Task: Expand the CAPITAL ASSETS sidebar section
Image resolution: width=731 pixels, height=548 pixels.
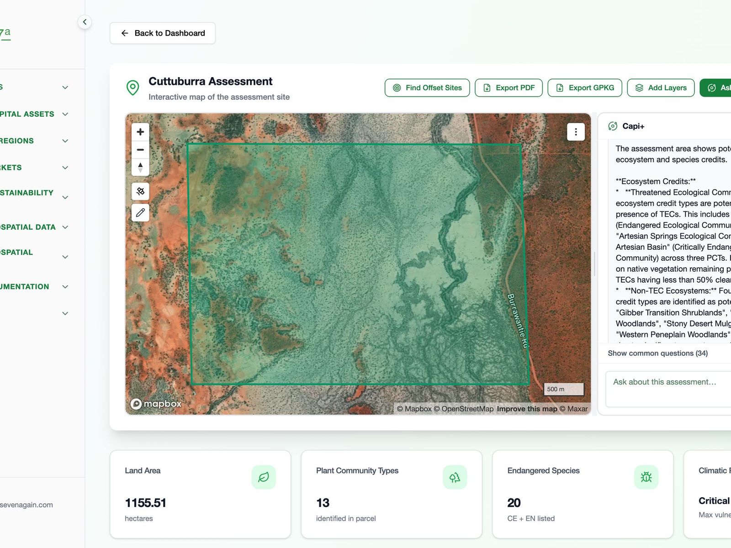Action: point(34,114)
